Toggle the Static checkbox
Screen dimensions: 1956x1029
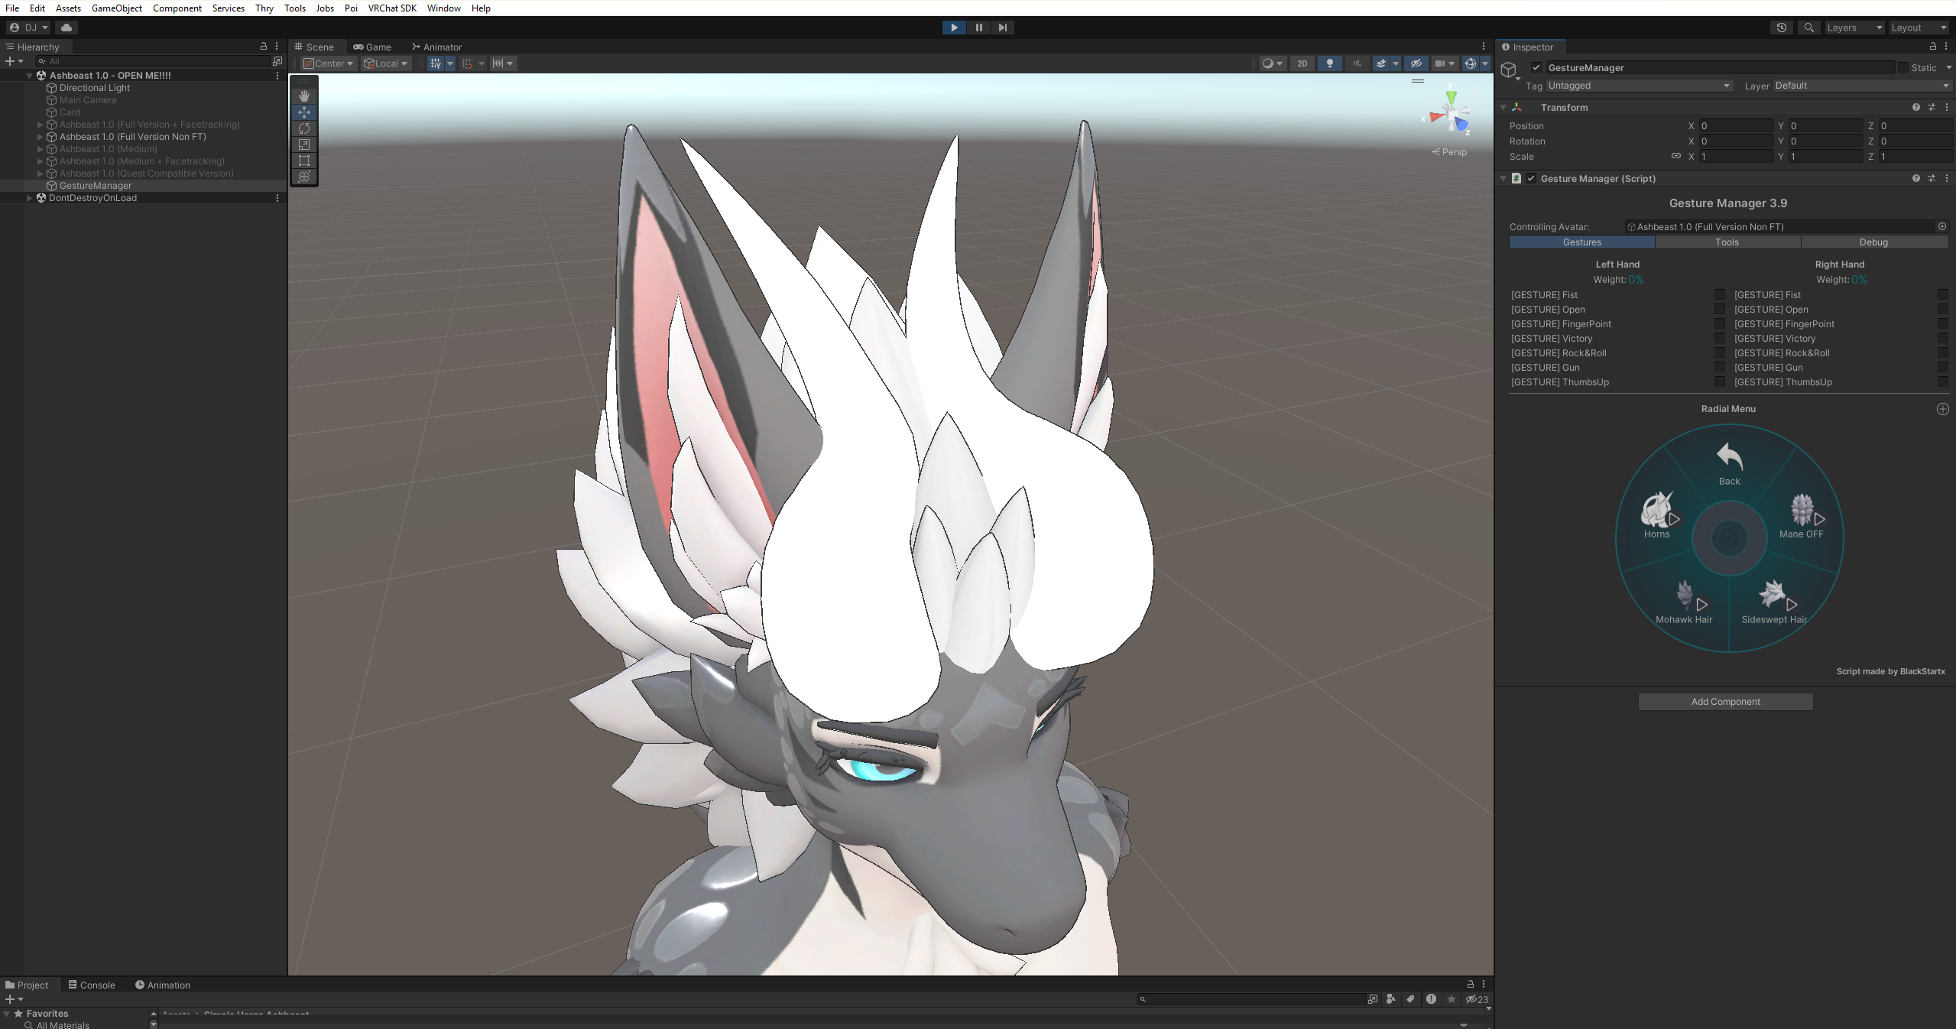pos(1903,67)
